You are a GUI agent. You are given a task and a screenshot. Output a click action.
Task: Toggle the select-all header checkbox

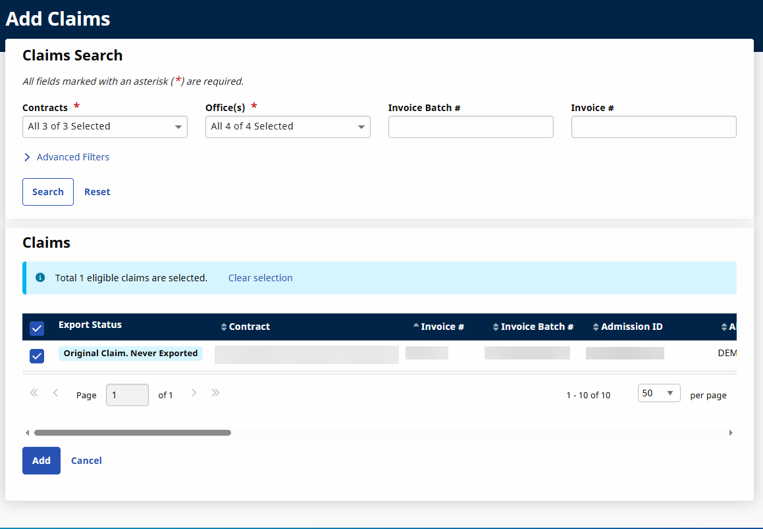(37, 328)
